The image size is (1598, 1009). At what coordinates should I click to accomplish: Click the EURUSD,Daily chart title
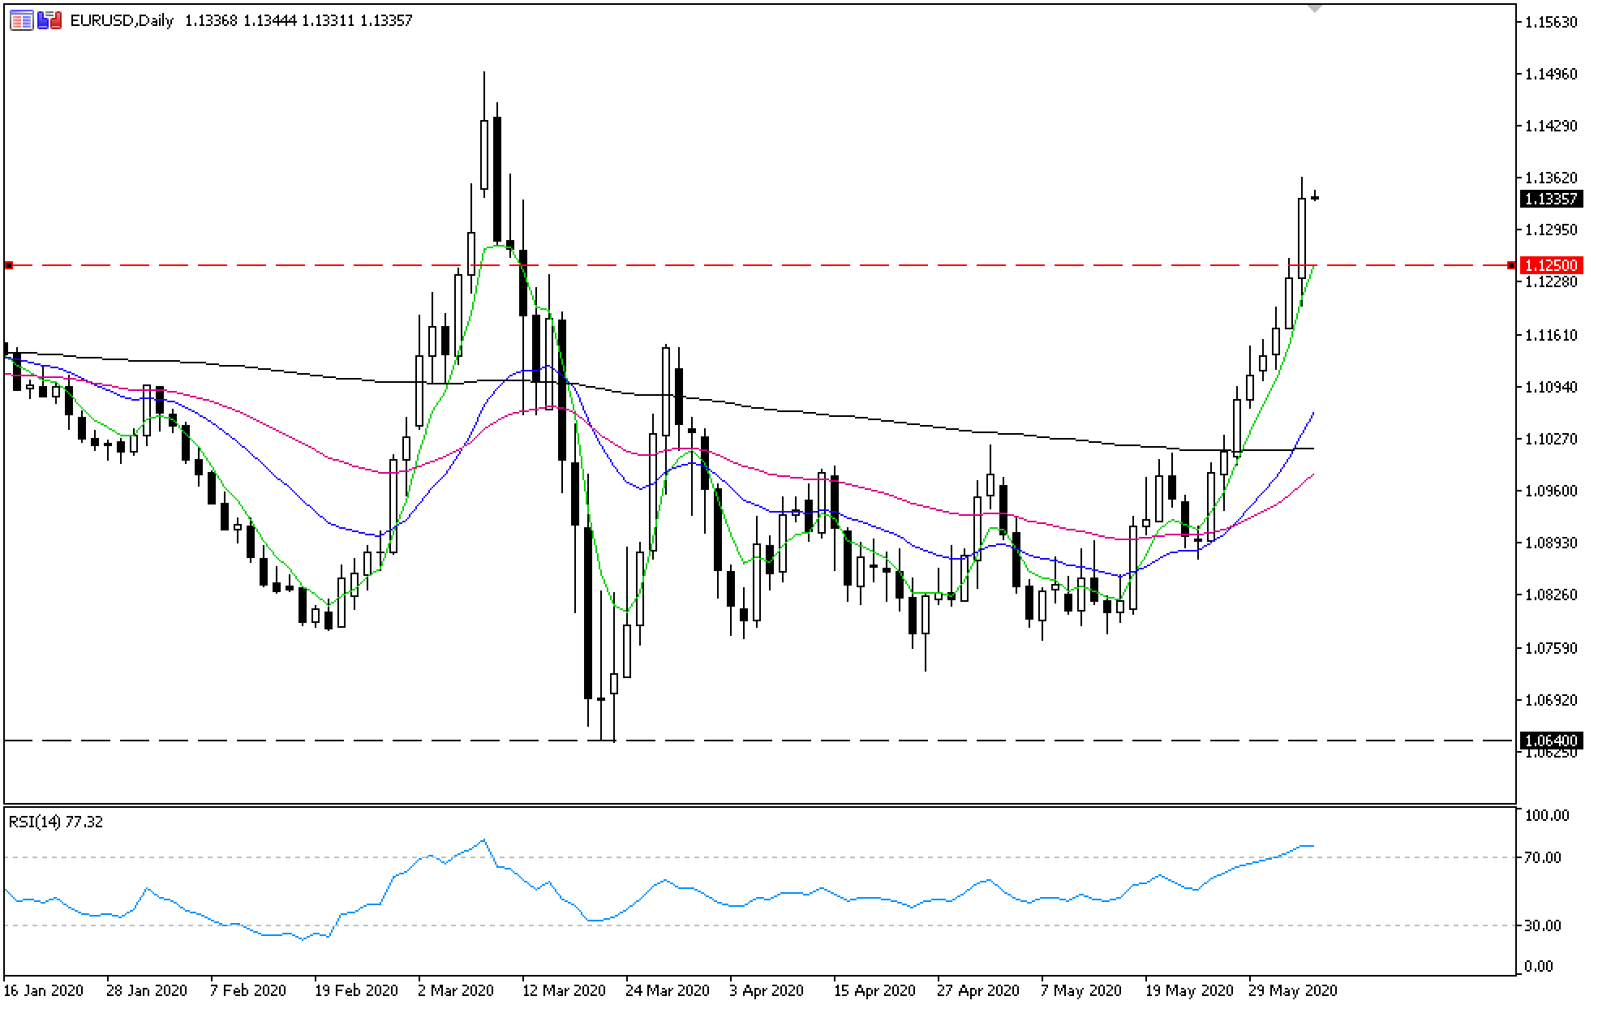point(122,21)
